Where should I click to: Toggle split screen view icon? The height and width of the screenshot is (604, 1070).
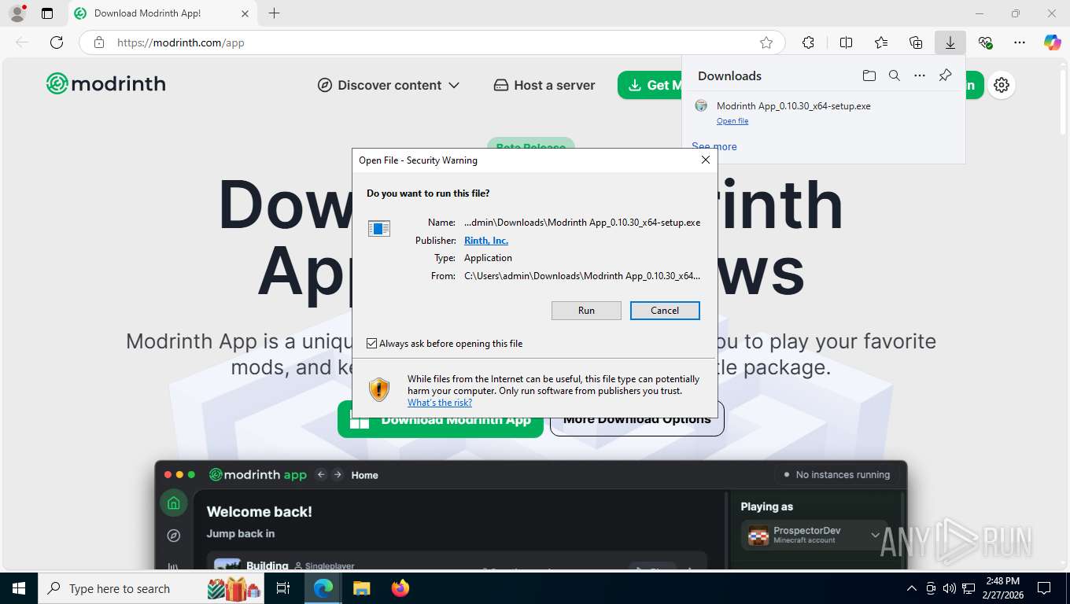[x=846, y=42]
